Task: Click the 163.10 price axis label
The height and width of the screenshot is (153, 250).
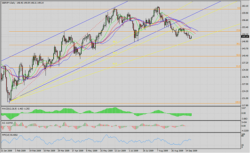Action: tap(245, 6)
